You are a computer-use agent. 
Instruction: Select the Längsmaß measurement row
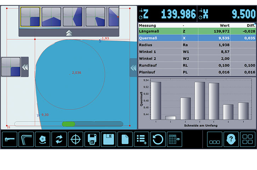click(x=197, y=32)
